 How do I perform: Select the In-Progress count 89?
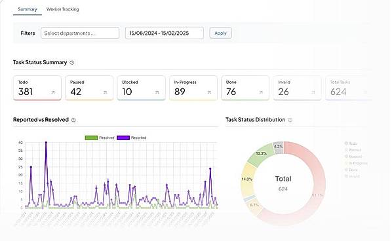pos(180,92)
